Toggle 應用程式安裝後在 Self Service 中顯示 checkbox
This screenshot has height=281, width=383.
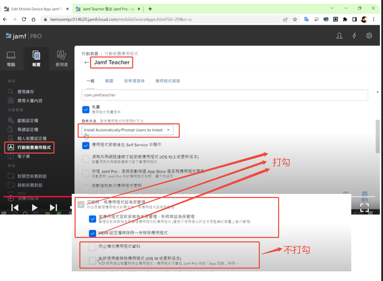86,146
